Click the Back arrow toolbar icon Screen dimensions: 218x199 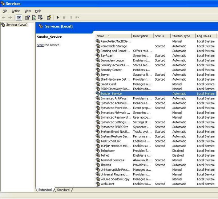tap(4, 18)
